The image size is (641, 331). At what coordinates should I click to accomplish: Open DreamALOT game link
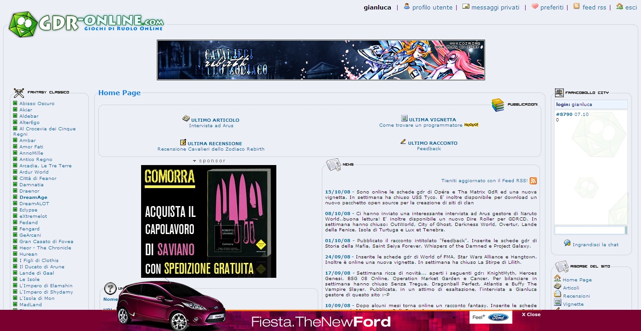tap(34, 204)
